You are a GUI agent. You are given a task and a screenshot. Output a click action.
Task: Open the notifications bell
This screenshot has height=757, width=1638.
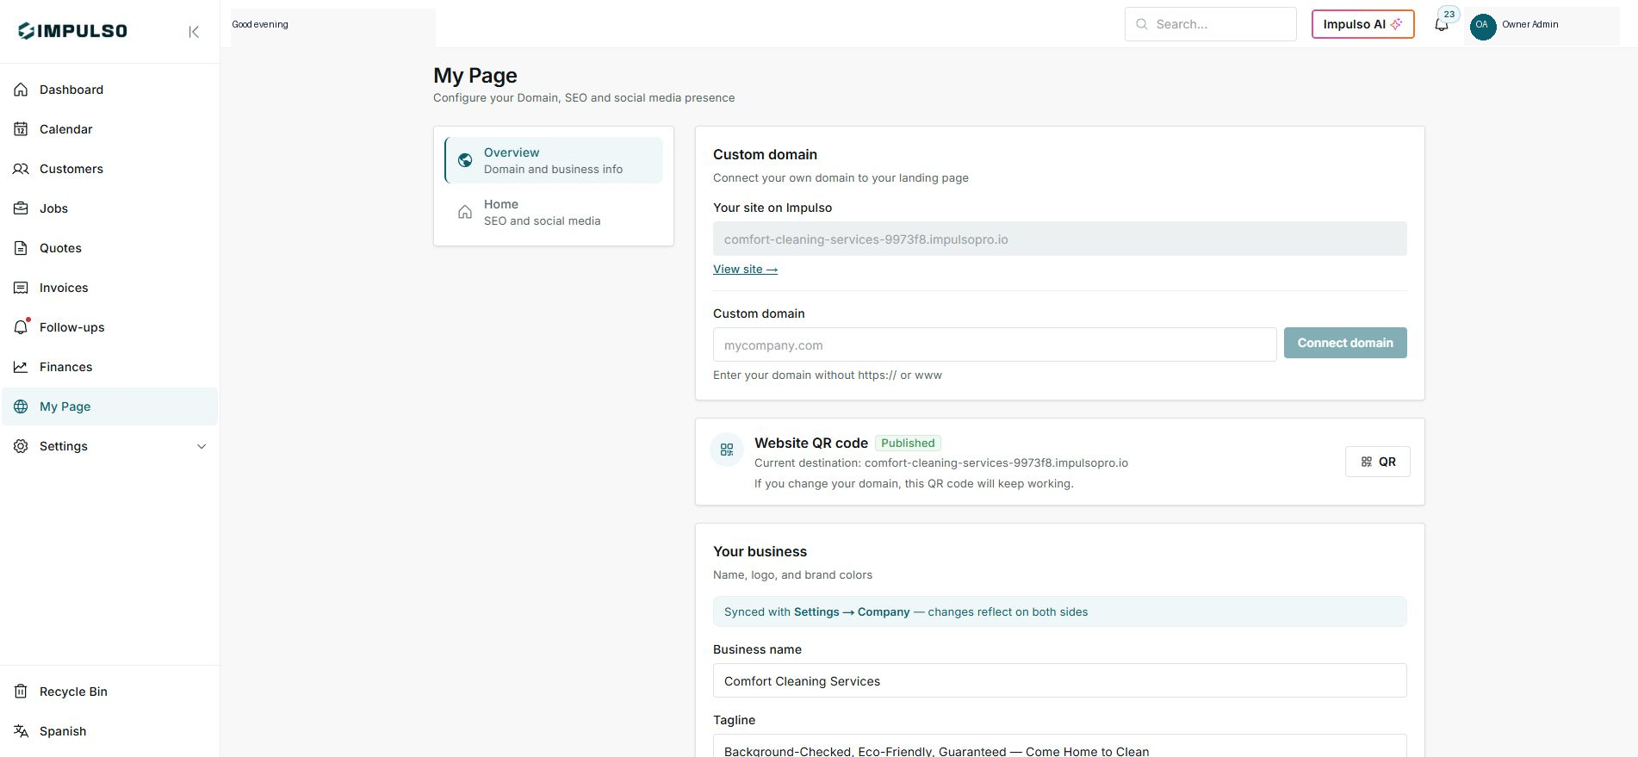(1442, 24)
